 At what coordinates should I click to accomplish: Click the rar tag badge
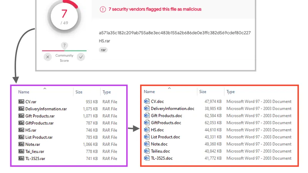click(103, 50)
